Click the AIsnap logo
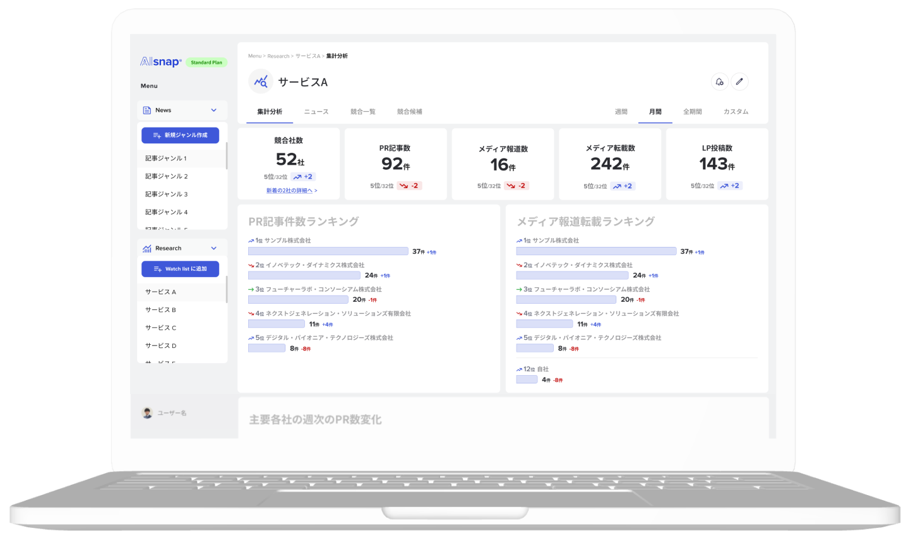Screen dimensions: 908x538 (159, 61)
